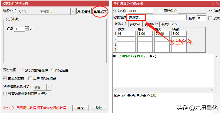
Task: Click the 公式描述 连涨数天 field
Action: pos(157,18)
